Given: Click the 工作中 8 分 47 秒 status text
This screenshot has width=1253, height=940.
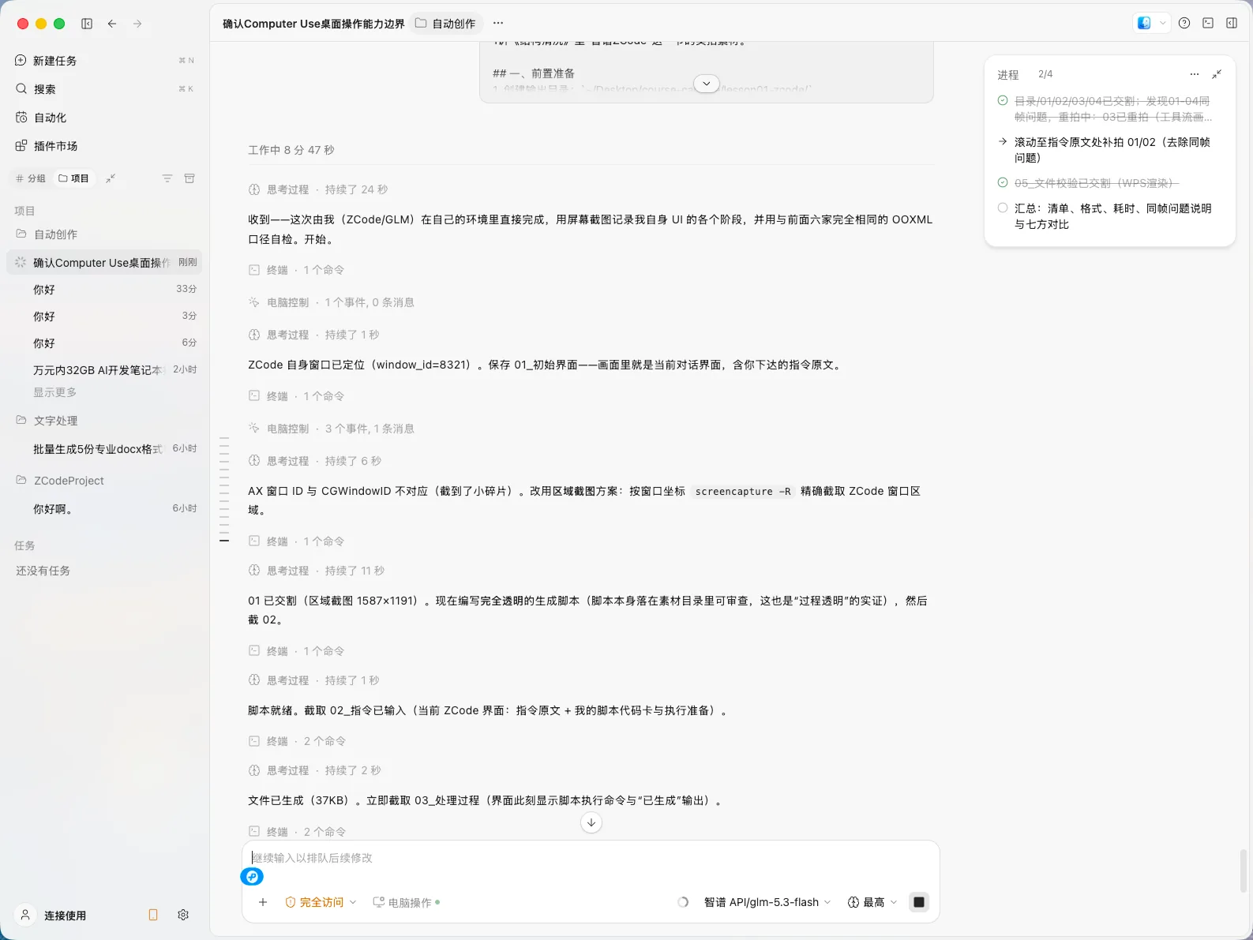Looking at the screenshot, I should (291, 150).
